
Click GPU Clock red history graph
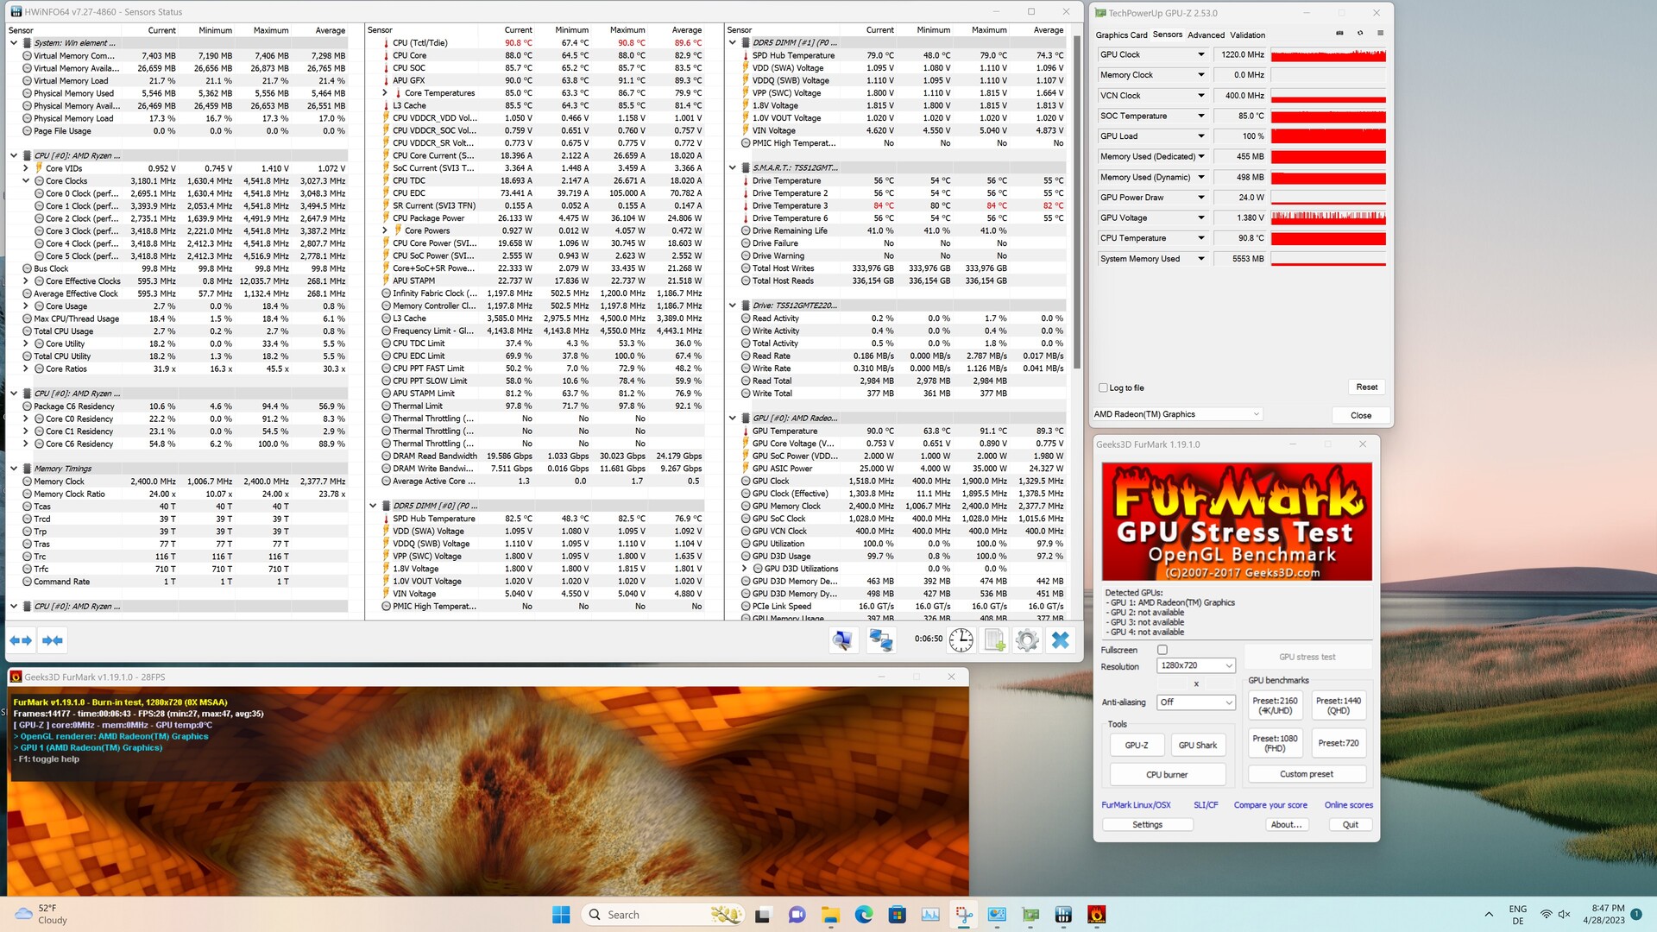tap(1328, 54)
